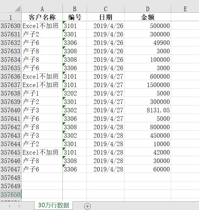Select row header 1

pyautogui.click(x=11, y=17)
